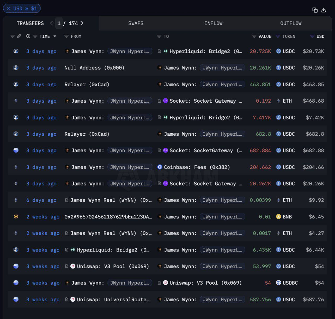This screenshot has height=319, width=335.
Task: Switch to the OUTFLOW tab
Action: pyautogui.click(x=291, y=23)
